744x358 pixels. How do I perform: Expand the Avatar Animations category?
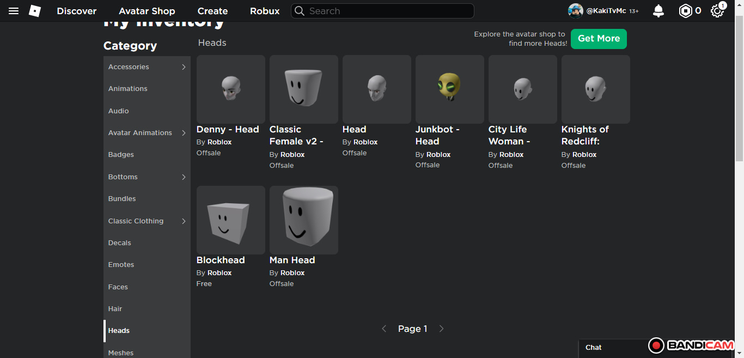(x=184, y=133)
